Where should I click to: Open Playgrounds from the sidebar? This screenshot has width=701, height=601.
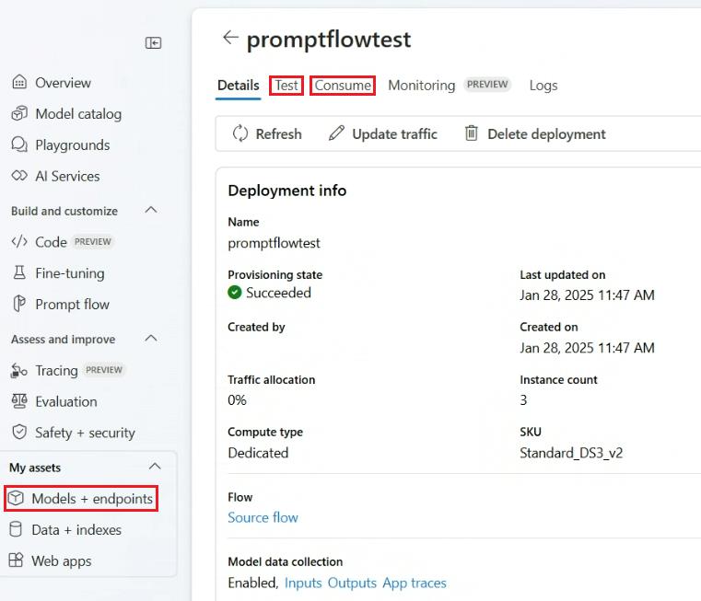coord(72,145)
